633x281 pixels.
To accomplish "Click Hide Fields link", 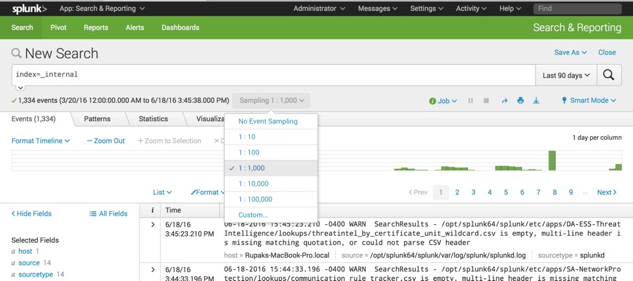I will (x=32, y=214).
